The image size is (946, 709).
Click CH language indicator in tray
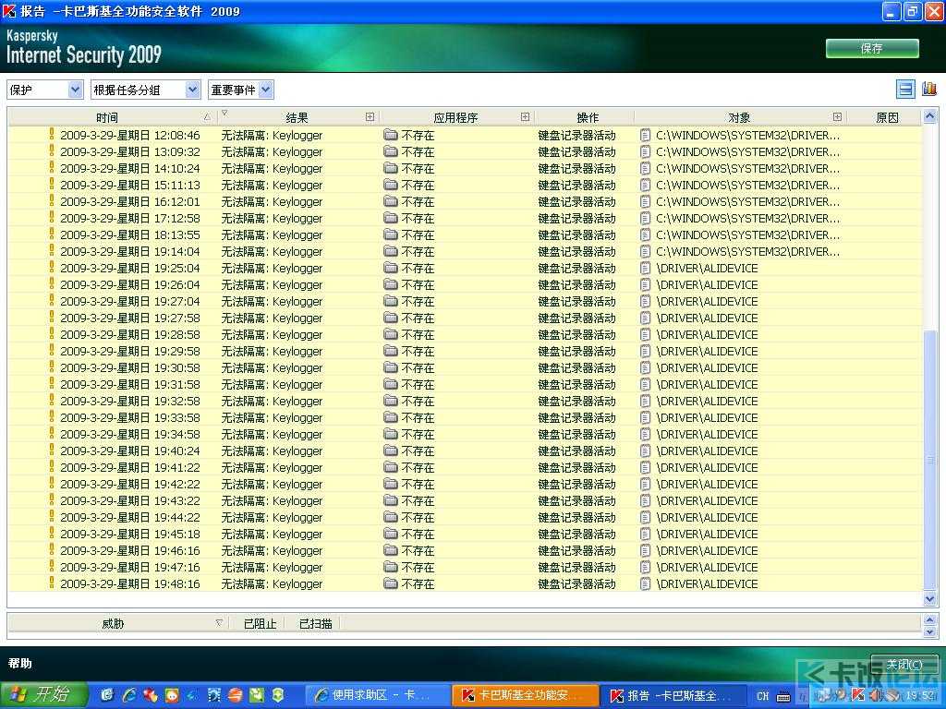pos(762,696)
